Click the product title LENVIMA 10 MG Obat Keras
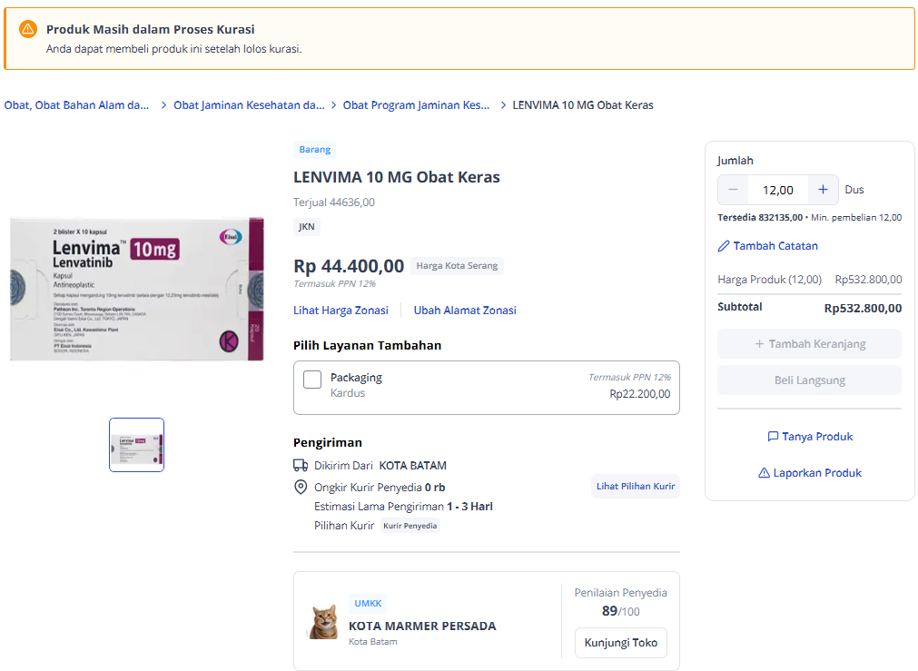This screenshot has width=918, height=671. (397, 177)
